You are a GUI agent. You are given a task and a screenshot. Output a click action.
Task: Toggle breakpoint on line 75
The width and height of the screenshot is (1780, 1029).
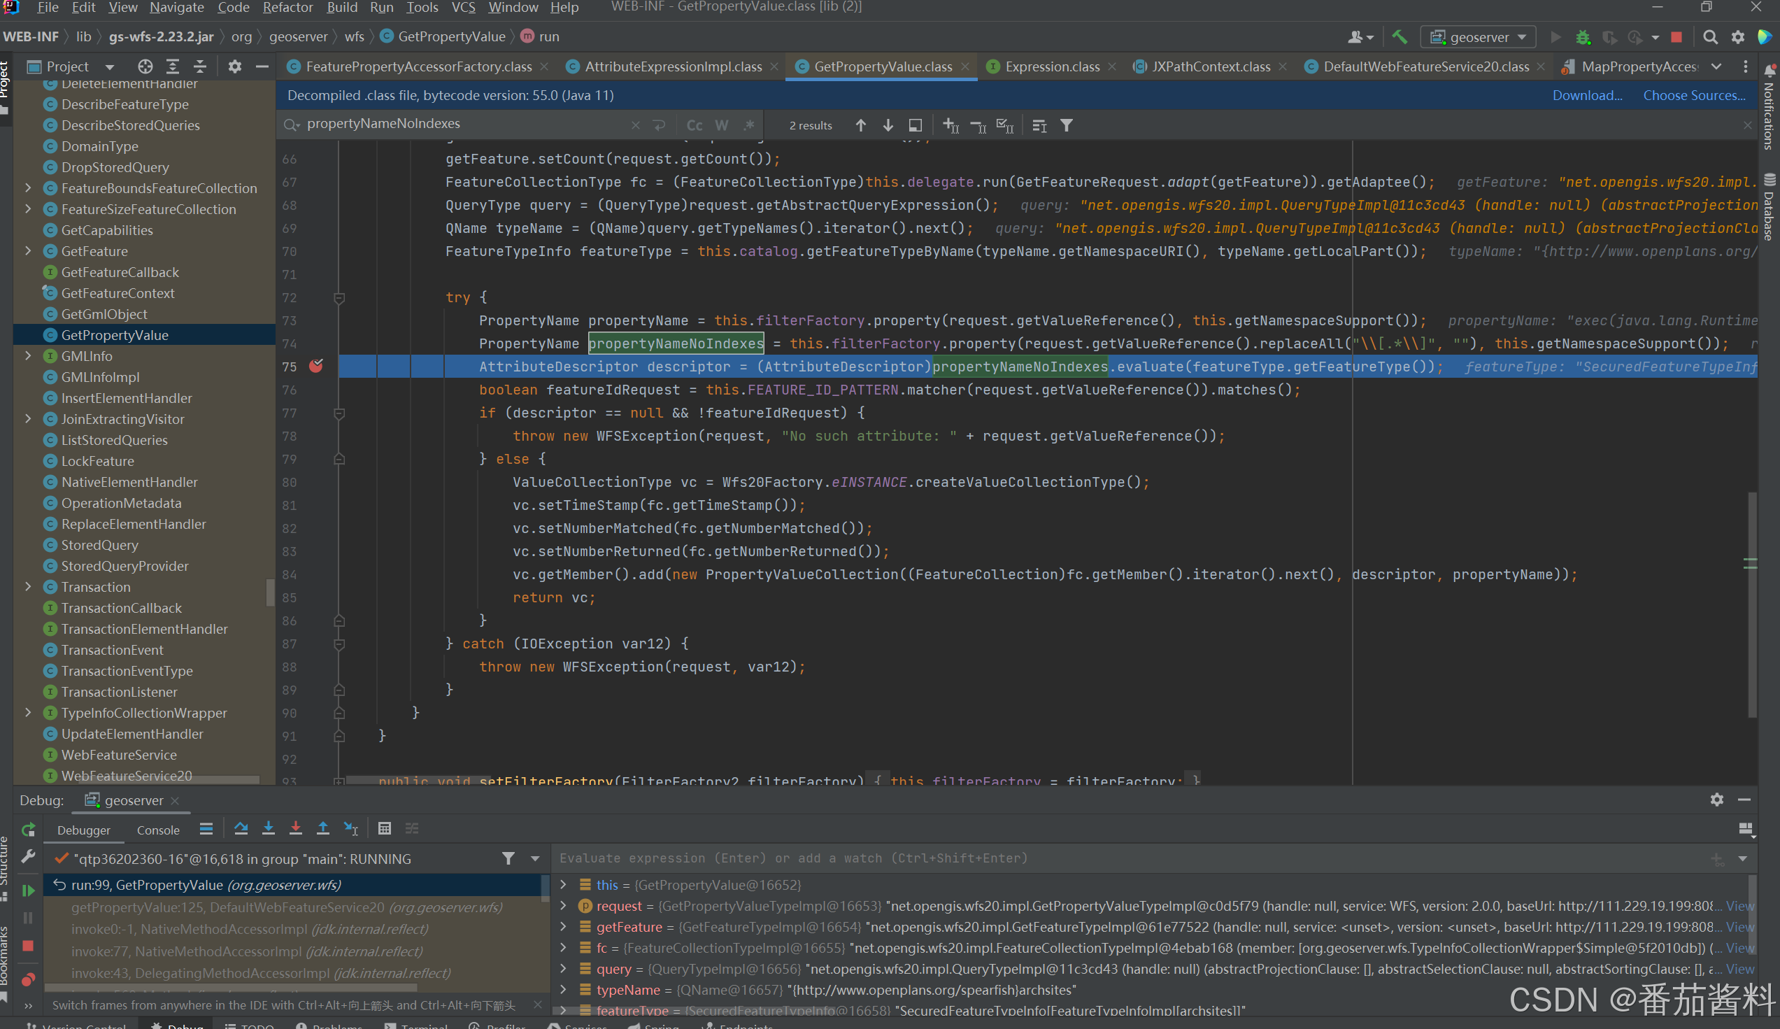click(x=315, y=366)
